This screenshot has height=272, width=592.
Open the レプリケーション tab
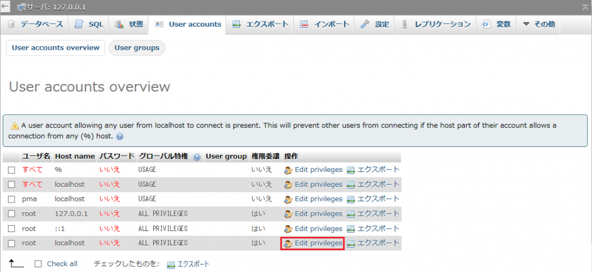coord(435,24)
